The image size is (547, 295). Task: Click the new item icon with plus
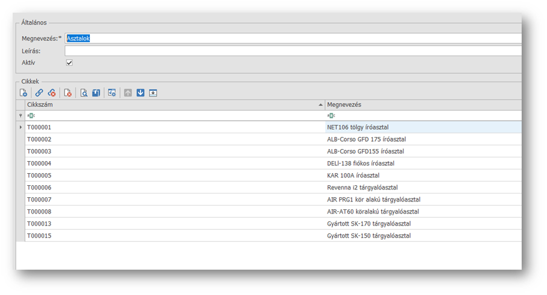coord(23,93)
